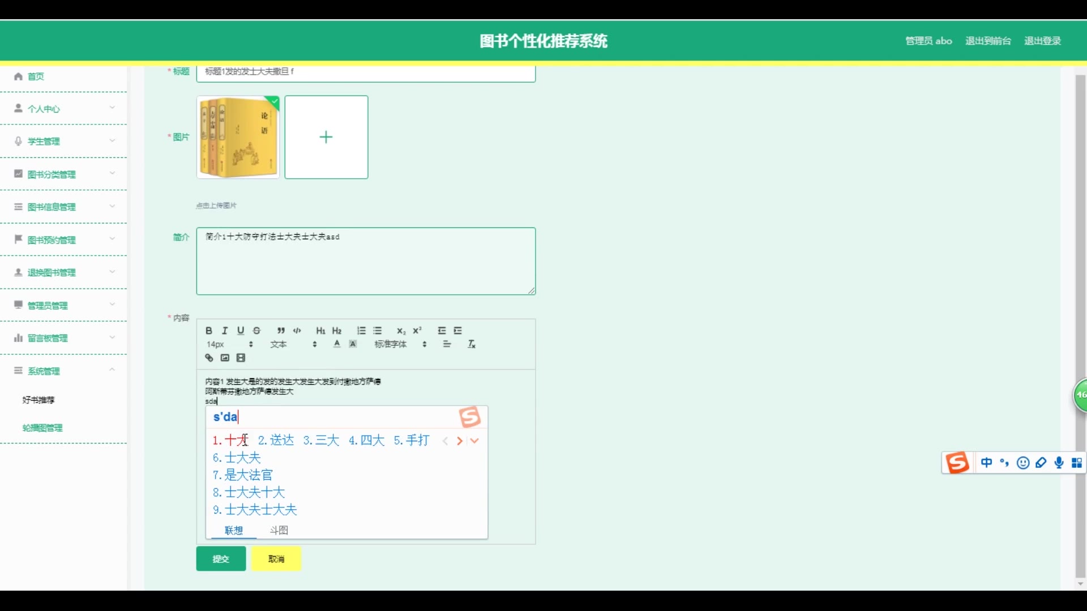This screenshot has width=1087, height=611.
Task: Insert video icon in editor toolbar
Action: [x=241, y=358]
